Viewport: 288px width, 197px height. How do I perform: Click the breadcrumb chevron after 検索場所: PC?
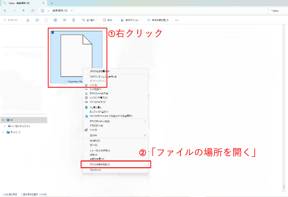72,11
